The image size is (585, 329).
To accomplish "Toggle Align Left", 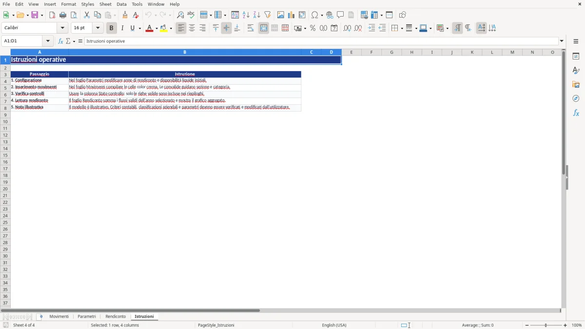I will click(181, 28).
